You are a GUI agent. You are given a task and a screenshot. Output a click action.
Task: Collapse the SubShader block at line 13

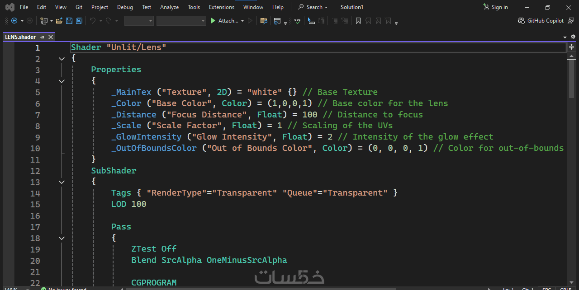(62, 182)
